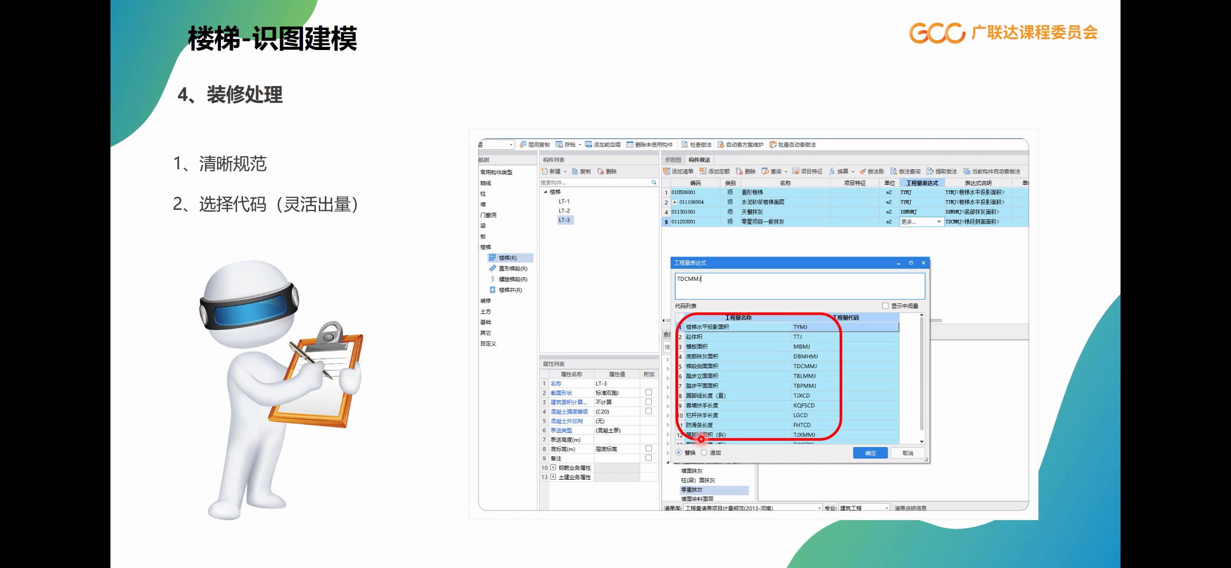Click 批量自动套做法 icon
The width and height of the screenshot is (1231, 568).
point(773,145)
